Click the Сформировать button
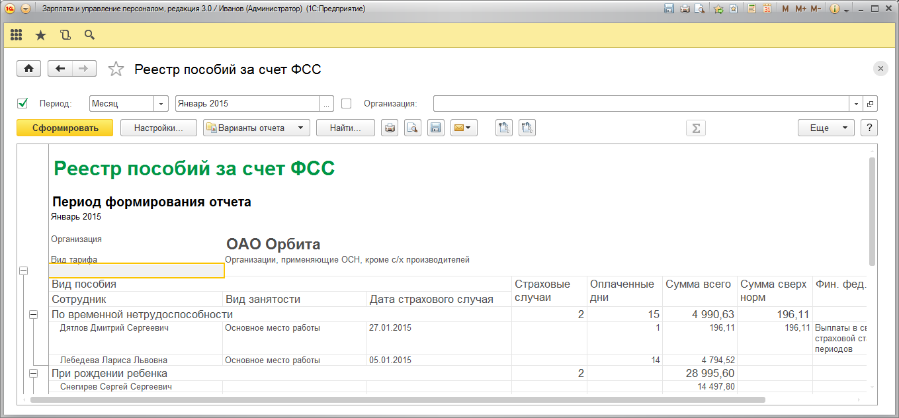Image resolution: width=899 pixels, height=418 pixels. [65, 128]
